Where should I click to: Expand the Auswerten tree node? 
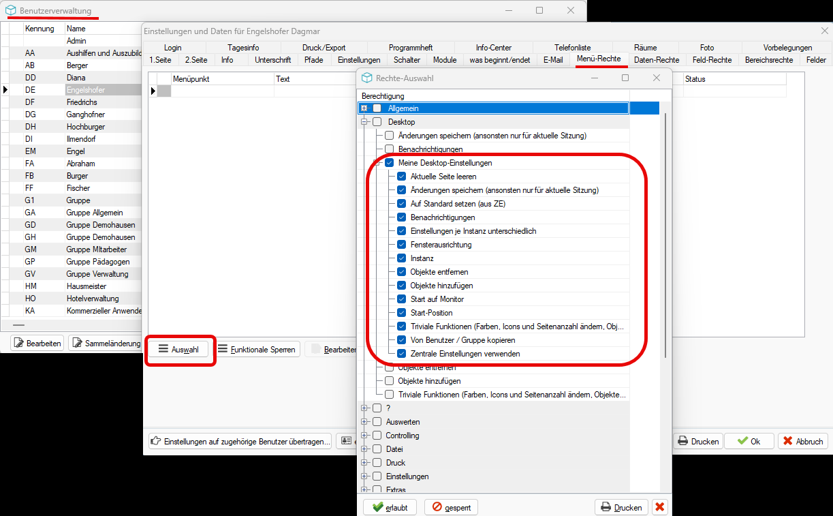pyautogui.click(x=364, y=422)
